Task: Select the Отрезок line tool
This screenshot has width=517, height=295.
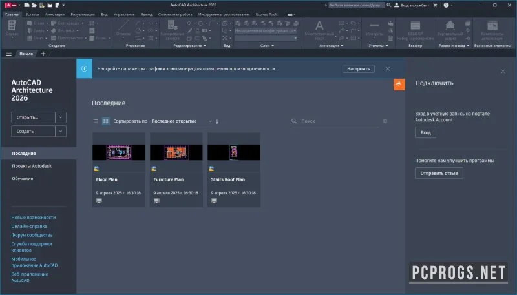Action: tap(123, 28)
